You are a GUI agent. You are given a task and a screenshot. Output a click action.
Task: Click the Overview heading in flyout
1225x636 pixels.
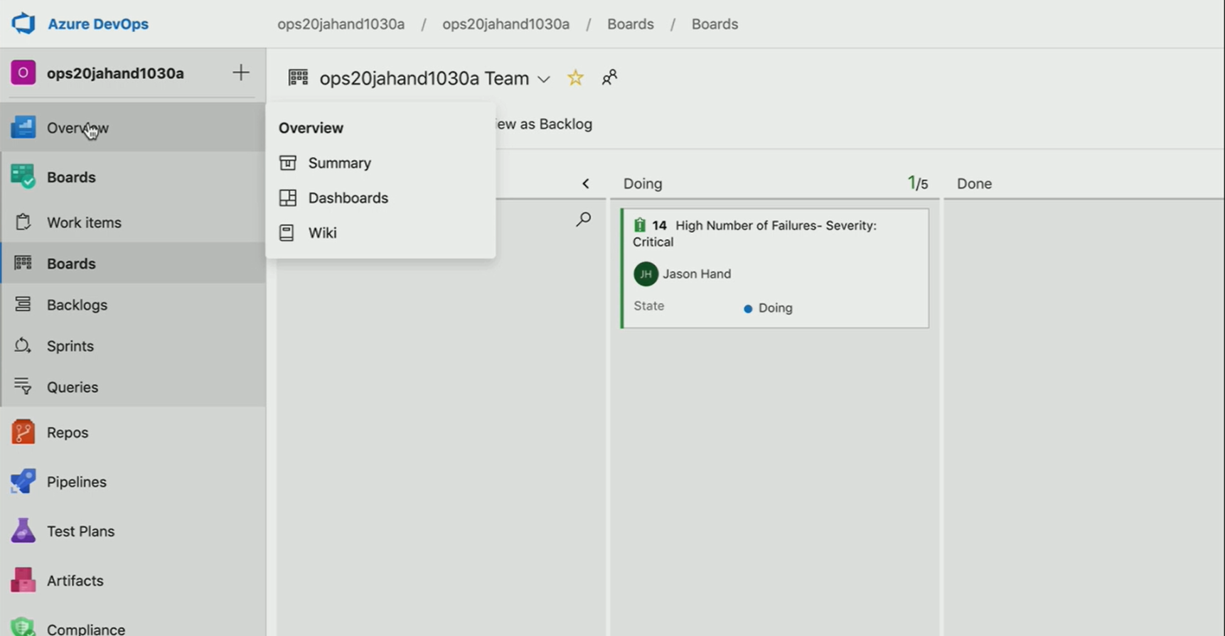point(311,128)
